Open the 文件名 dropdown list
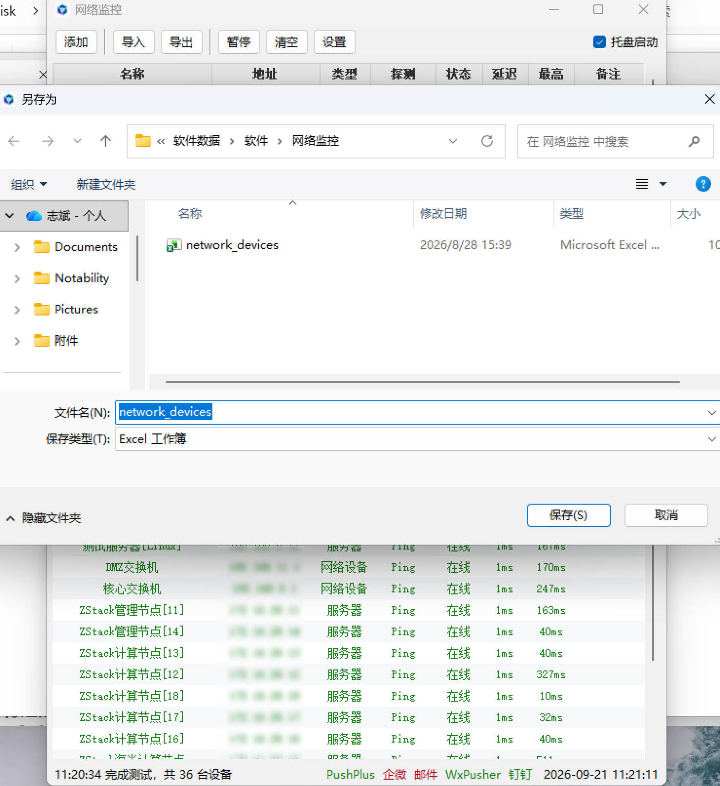Viewport: 720px width, 786px height. click(x=712, y=413)
